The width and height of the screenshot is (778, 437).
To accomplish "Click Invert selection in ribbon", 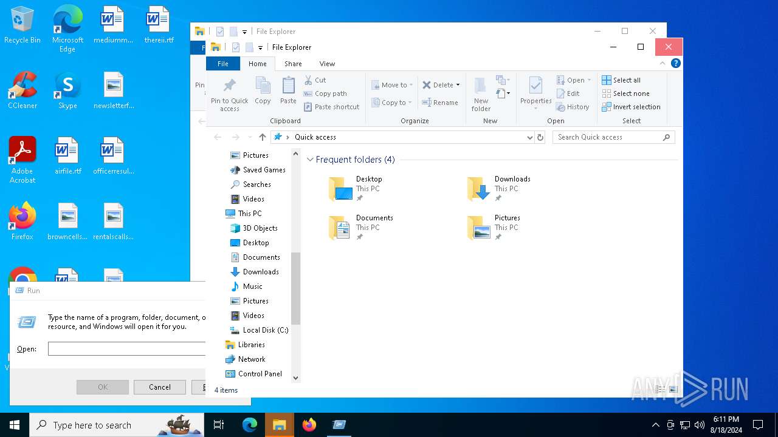I will pyautogui.click(x=631, y=107).
